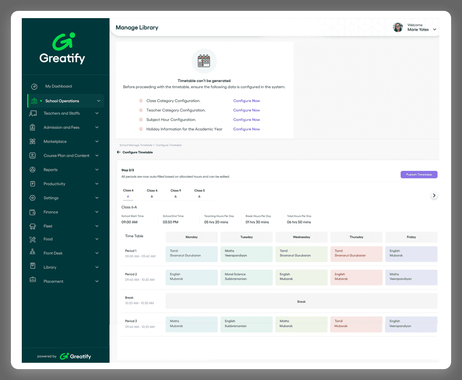Click Marie Yates profile avatar

pyautogui.click(x=398, y=28)
